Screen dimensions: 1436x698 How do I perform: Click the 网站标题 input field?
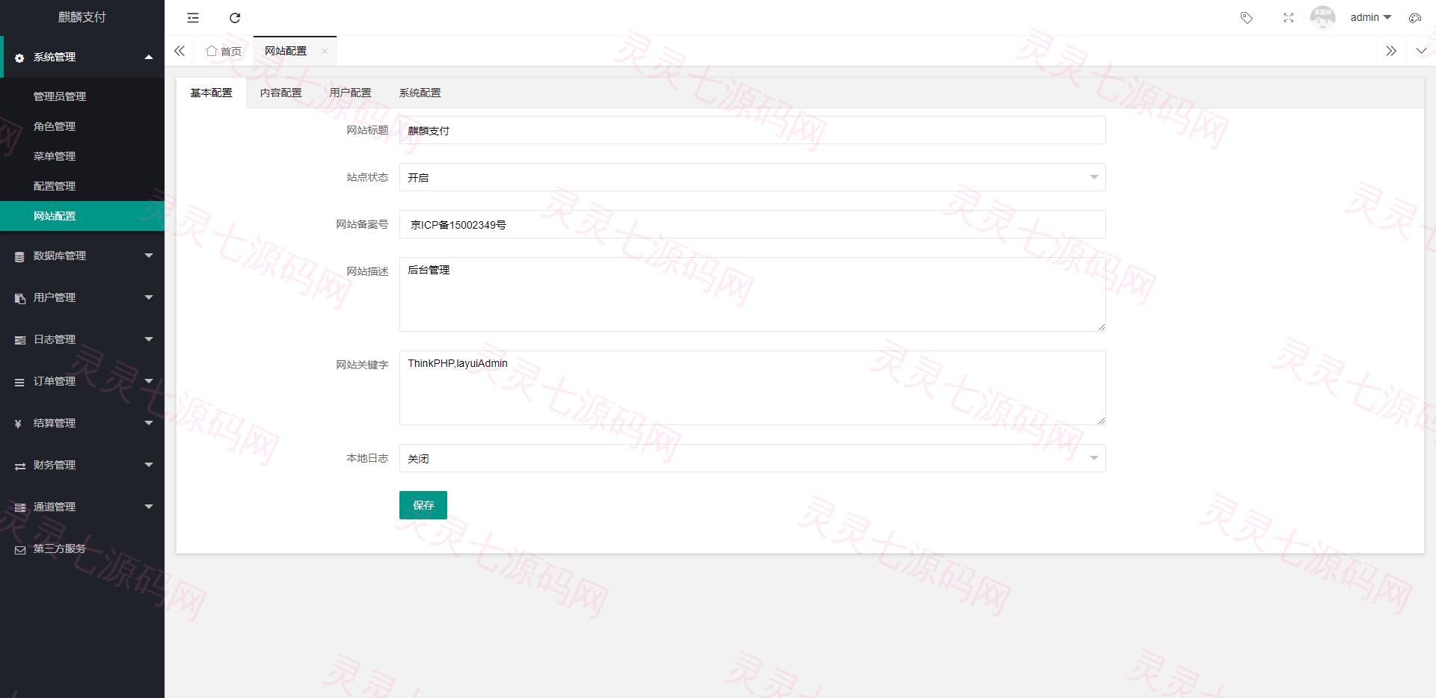pos(752,130)
